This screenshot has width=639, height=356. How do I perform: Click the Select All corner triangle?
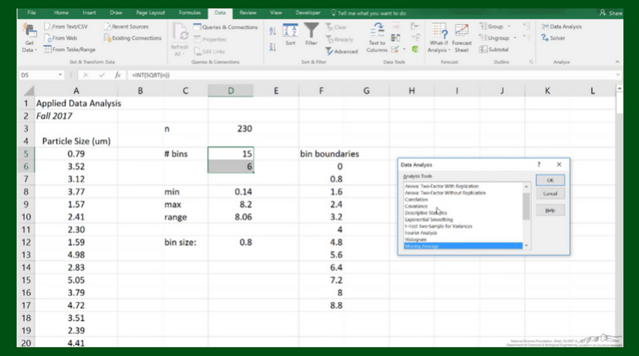point(28,91)
